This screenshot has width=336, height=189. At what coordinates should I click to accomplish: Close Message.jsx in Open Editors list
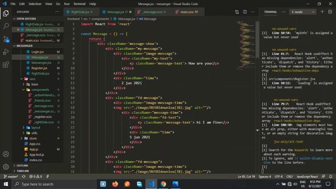tap(18, 29)
